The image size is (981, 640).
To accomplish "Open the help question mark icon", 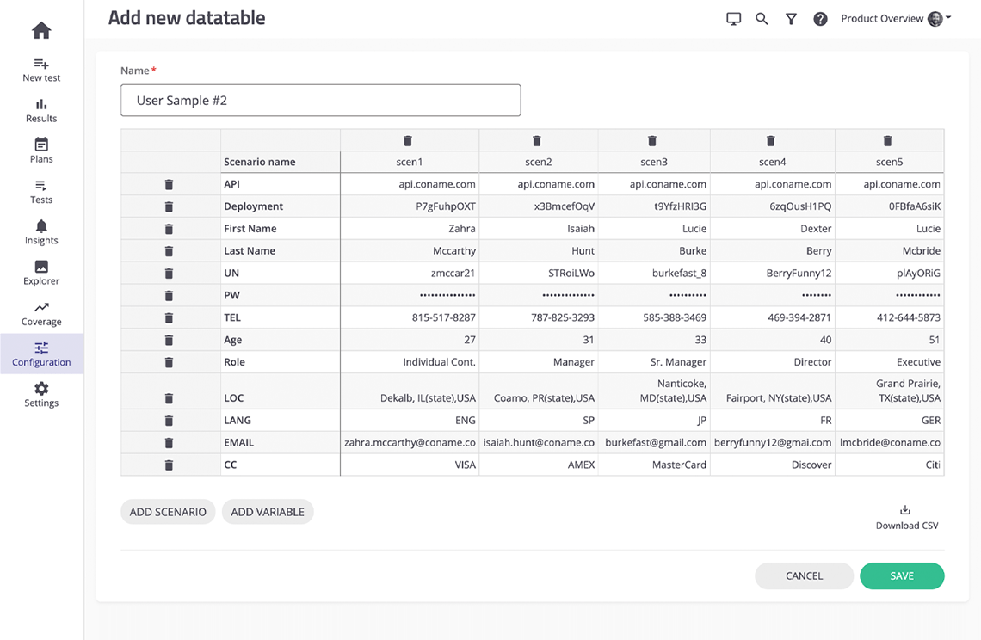I will (820, 18).
